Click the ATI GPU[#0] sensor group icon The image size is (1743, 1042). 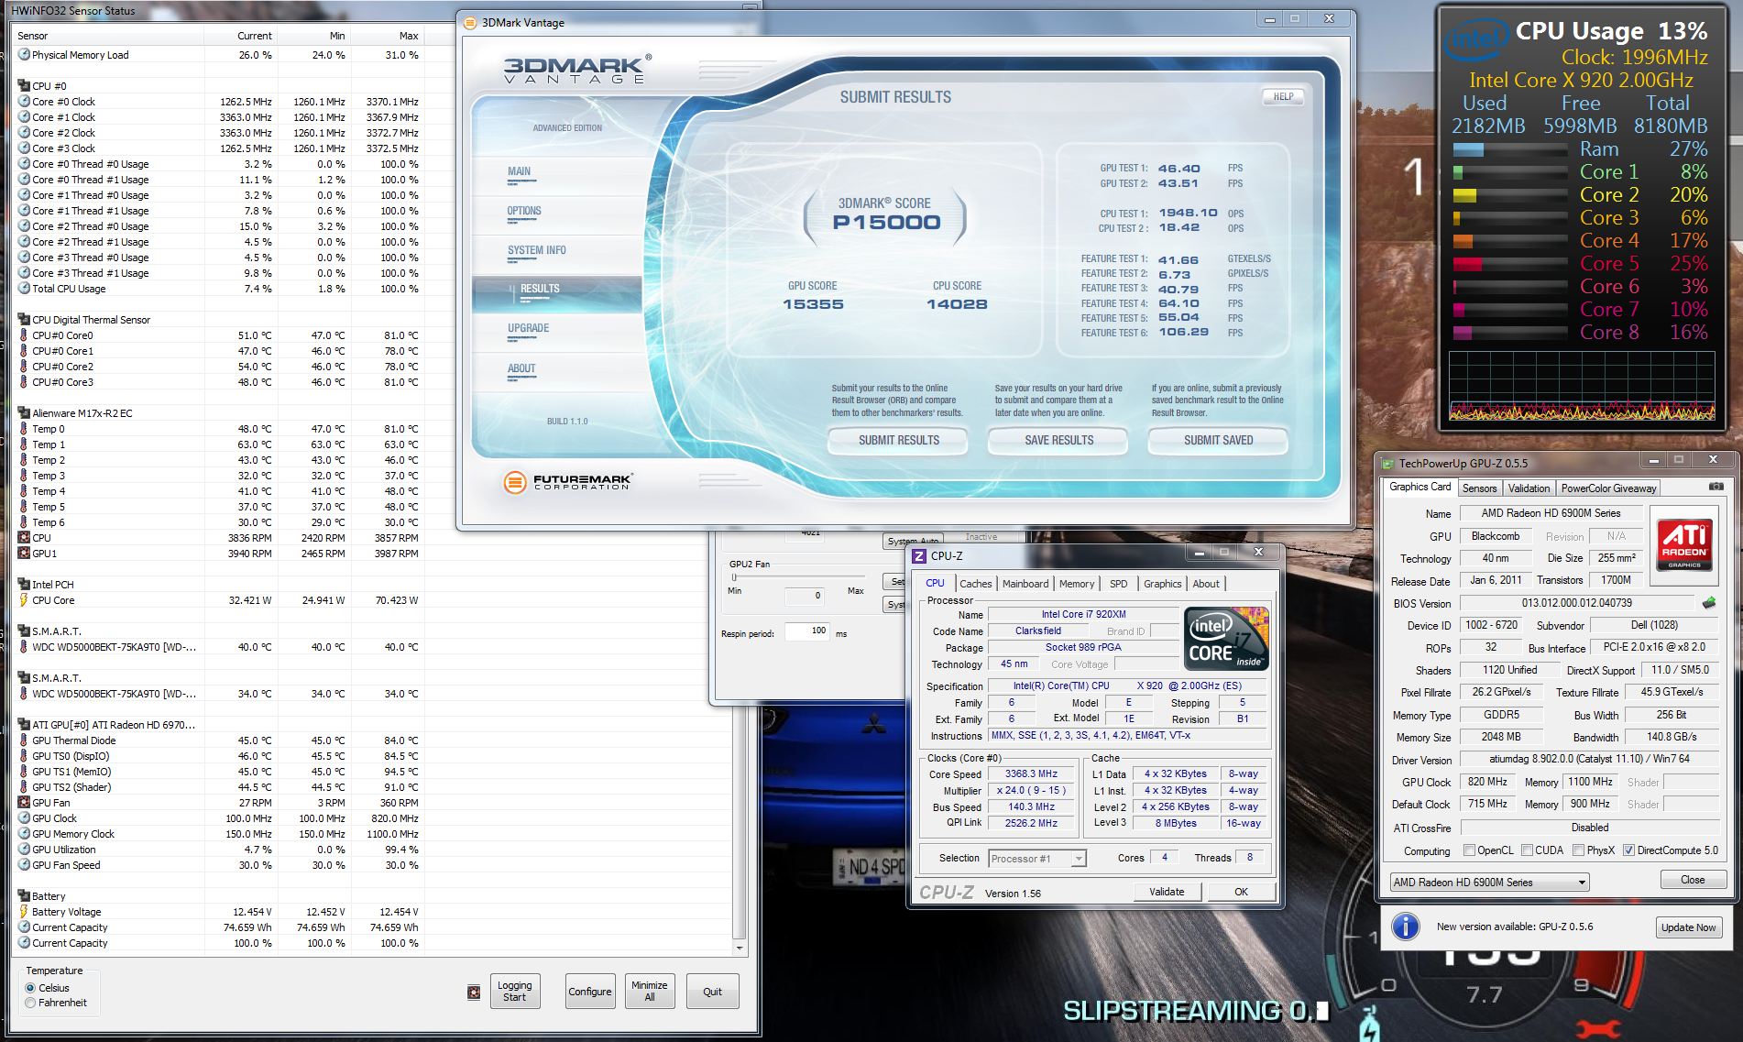pos(24,725)
